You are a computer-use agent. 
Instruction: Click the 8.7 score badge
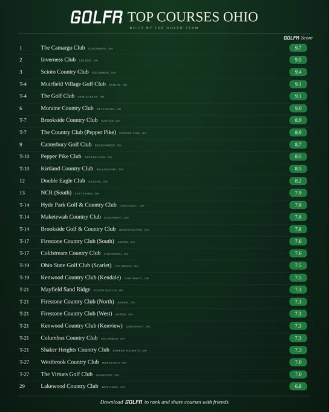point(298,145)
